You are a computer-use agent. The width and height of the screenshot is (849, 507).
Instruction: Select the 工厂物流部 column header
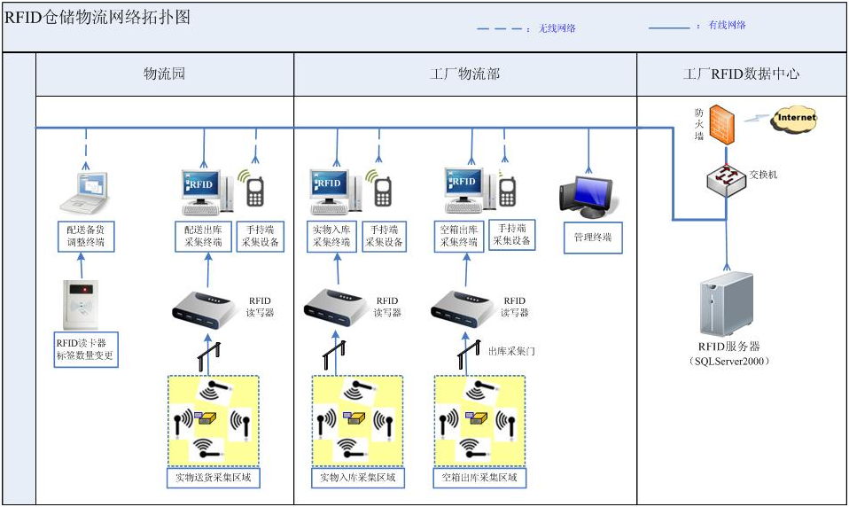pyautogui.click(x=464, y=74)
